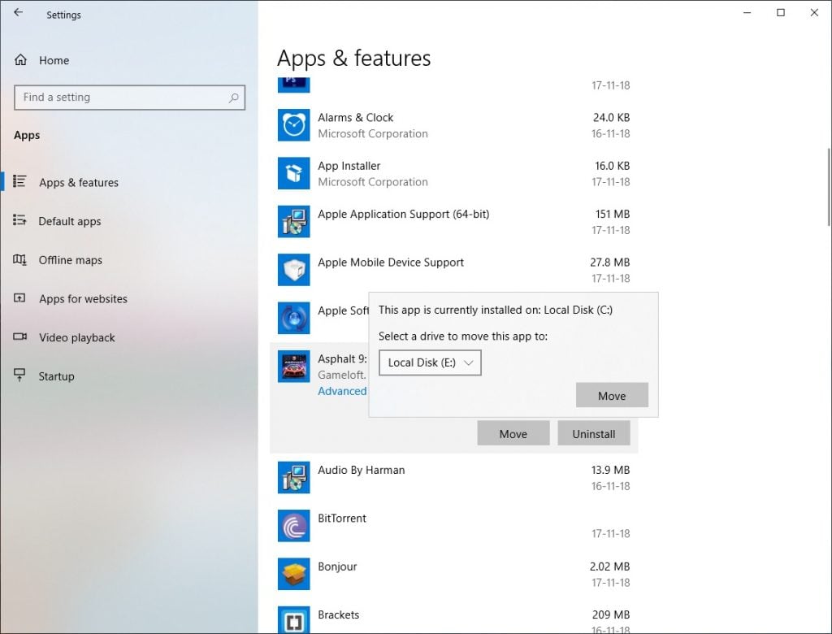Click the Apple Mobile Device Support icon
832x634 pixels.
tap(293, 270)
